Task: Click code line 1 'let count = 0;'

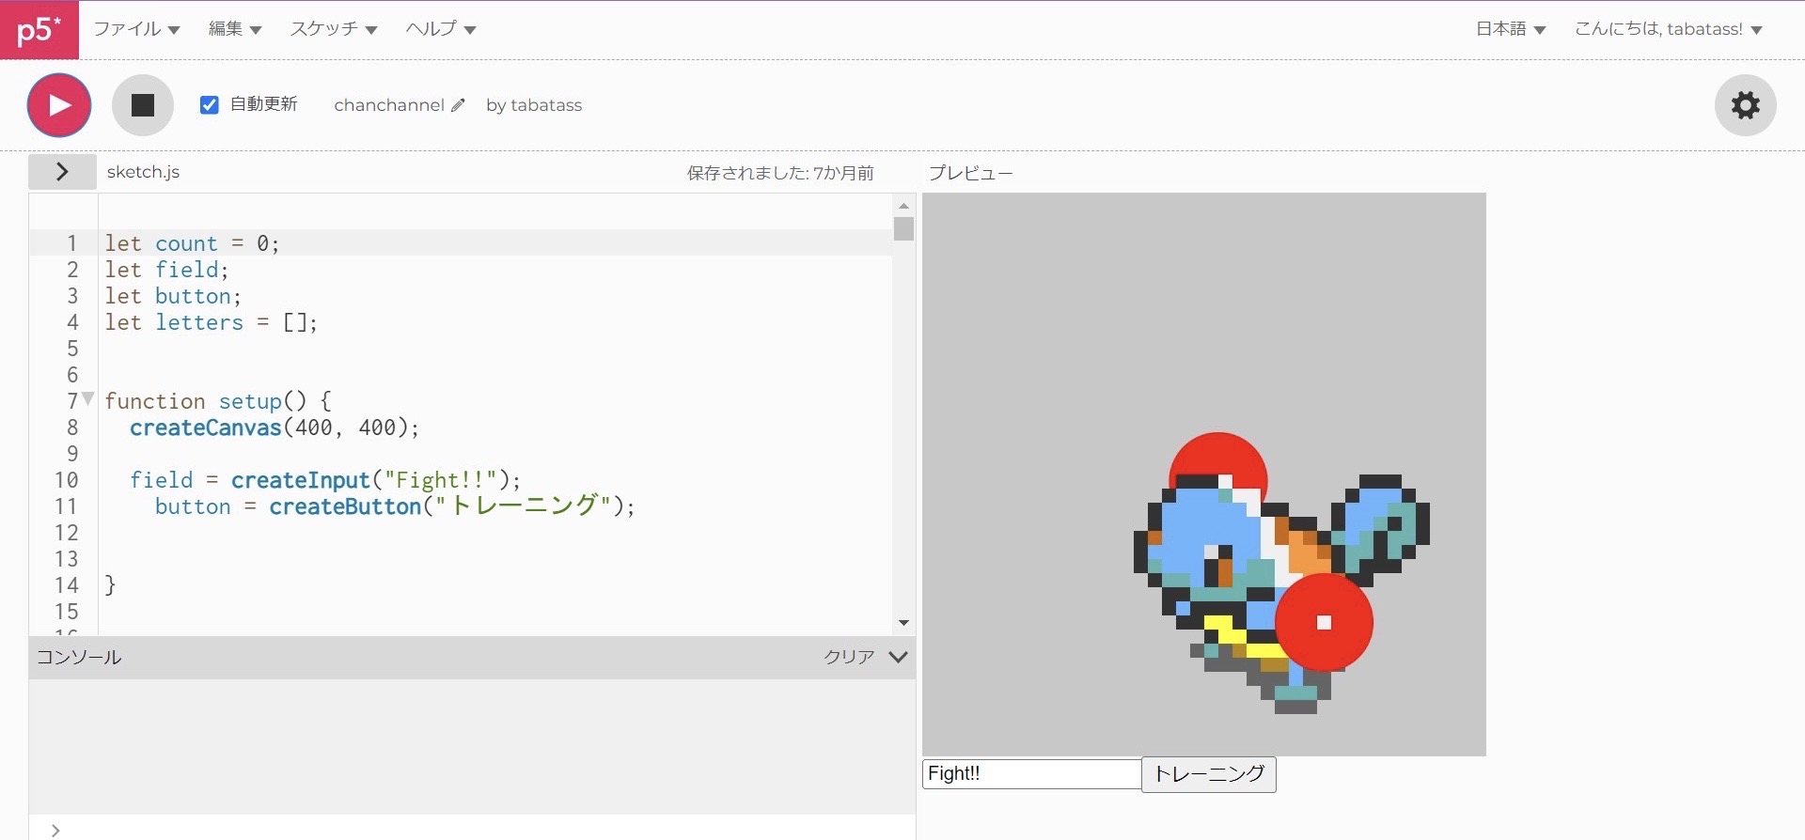Action: tap(192, 243)
